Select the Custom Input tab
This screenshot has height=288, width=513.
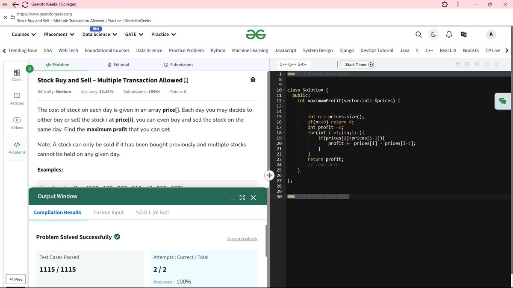pos(109,212)
